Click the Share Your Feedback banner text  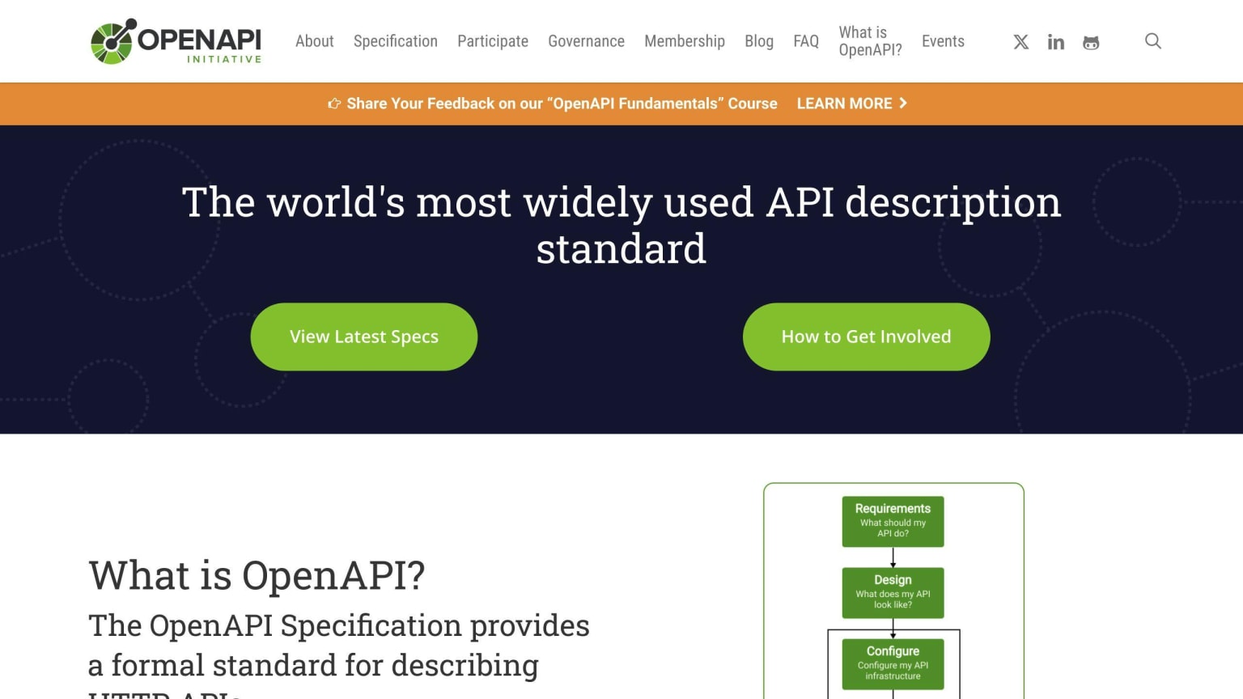pyautogui.click(x=562, y=104)
